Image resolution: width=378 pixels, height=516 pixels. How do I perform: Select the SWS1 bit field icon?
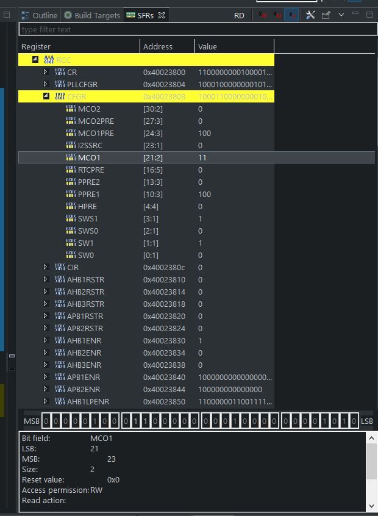71,218
